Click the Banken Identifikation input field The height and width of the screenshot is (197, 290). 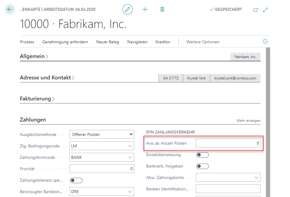228,189
